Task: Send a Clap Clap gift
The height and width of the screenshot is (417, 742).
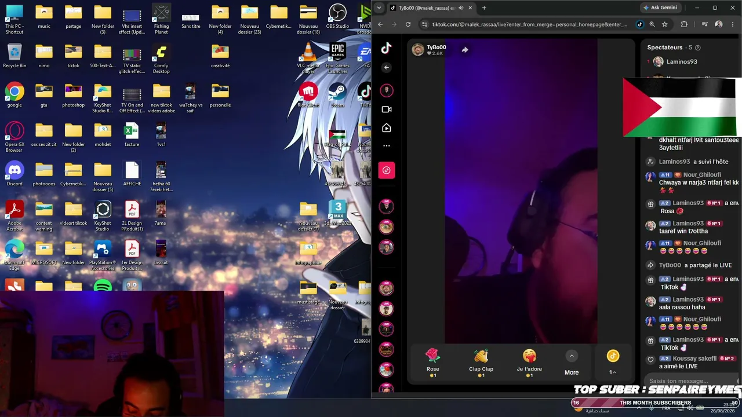Action: [481, 363]
